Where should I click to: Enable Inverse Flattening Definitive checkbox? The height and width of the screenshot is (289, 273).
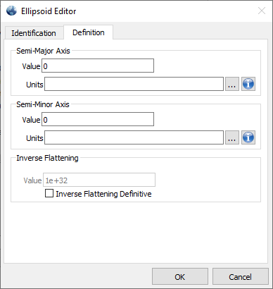49,193
